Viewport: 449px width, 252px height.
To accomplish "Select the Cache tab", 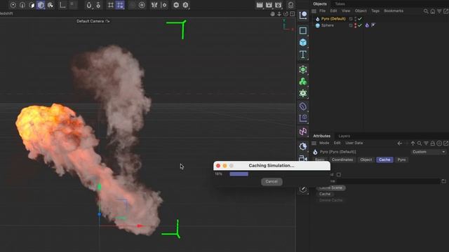I will [x=384, y=160].
